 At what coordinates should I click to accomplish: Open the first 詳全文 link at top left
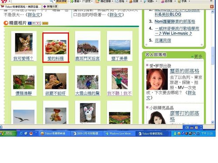(34, 15)
